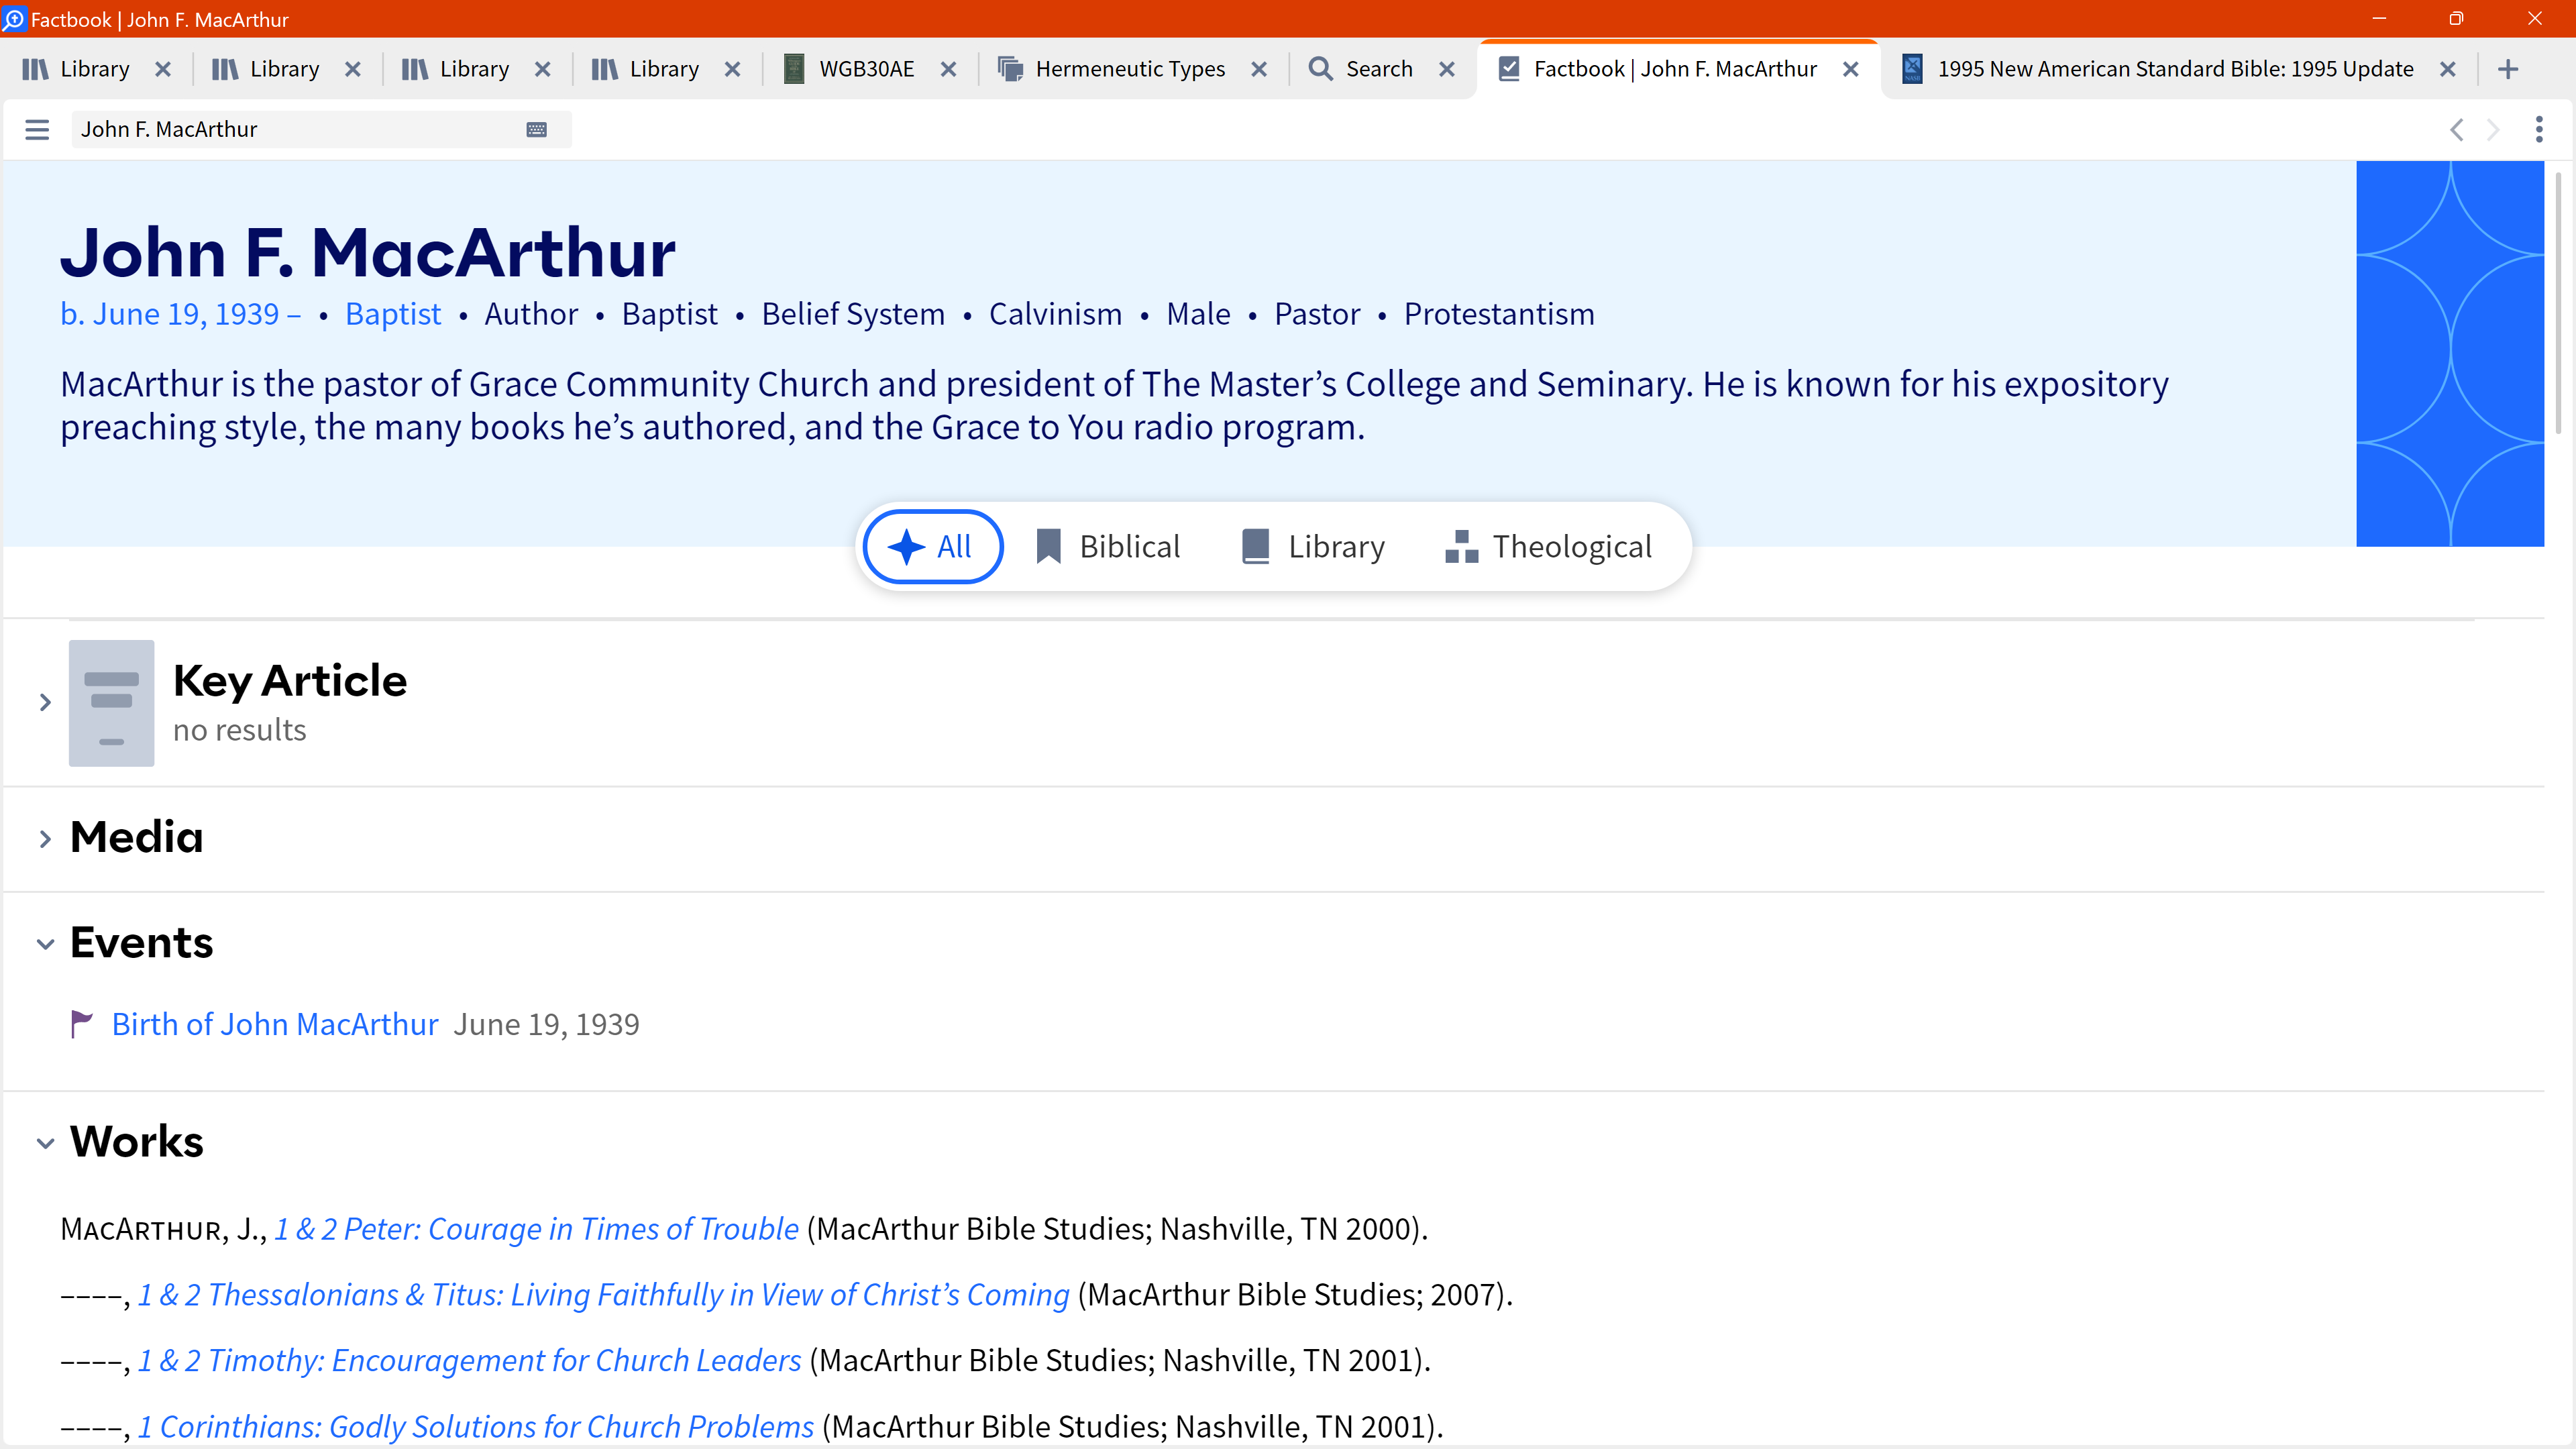Open 1 Corinthians: Godly Solutions link

(x=476, y=1427)
